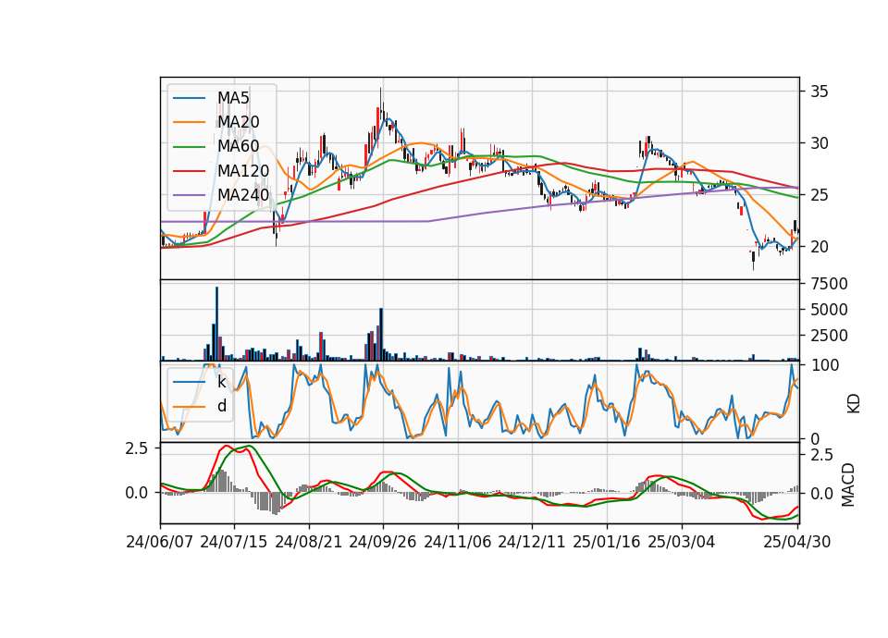Click the 24/08/21 date label

[x=309, y=542]
